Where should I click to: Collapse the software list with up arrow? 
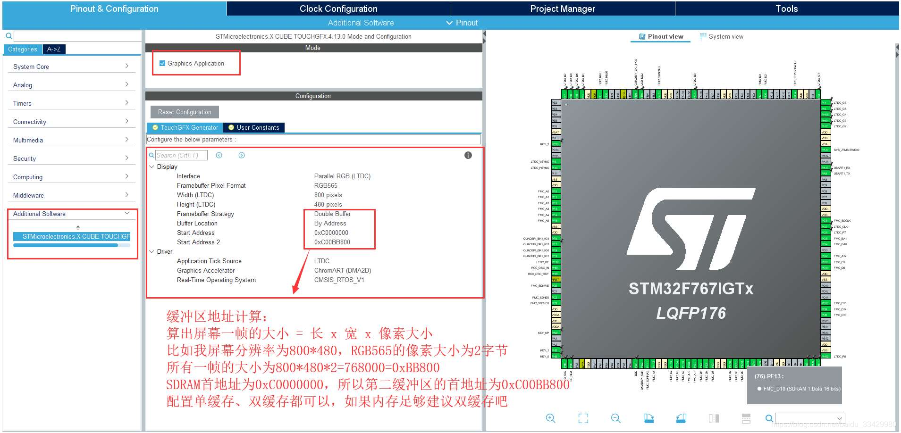78,227
